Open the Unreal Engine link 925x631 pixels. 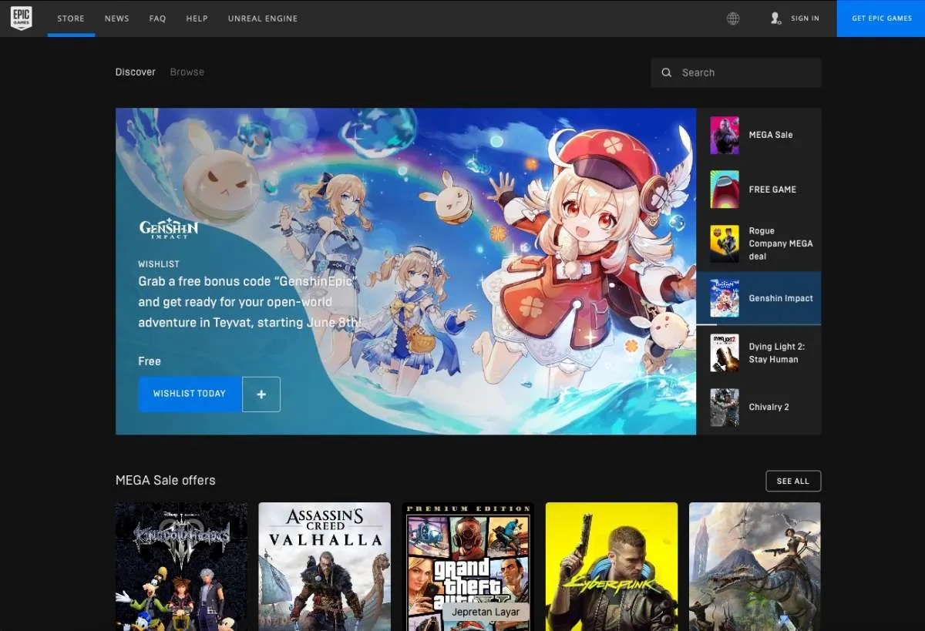(x=262, y=18)
